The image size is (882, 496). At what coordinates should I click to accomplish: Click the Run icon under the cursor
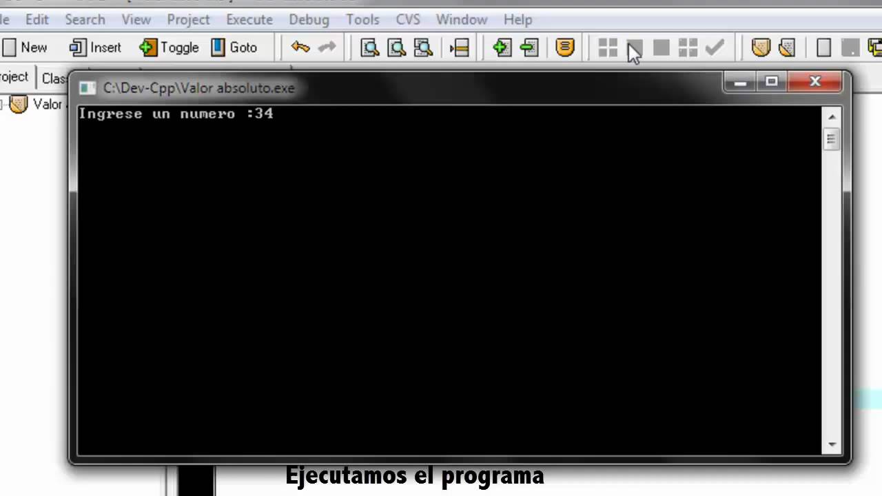[x=635, y=47]
